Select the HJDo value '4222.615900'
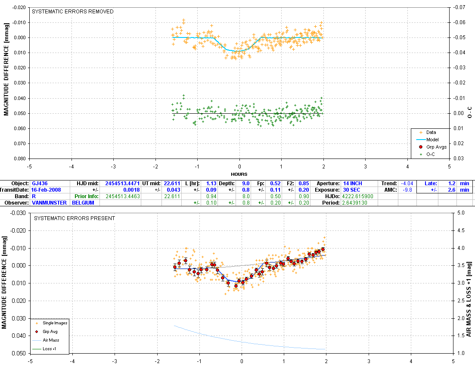The width and height of the screenshot is (475, 367). [x=357, y=196]
